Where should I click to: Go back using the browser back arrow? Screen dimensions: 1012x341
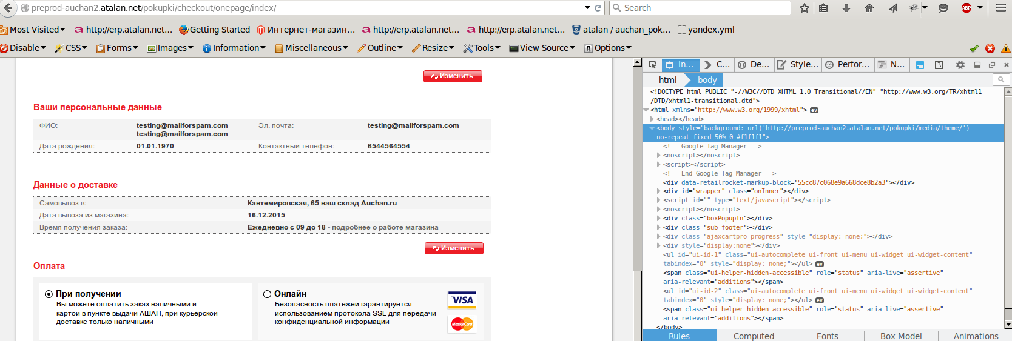(x=8, y=8)
